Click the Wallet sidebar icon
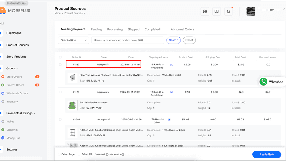Viewport: 286px width, 161px height. point(3,121)
